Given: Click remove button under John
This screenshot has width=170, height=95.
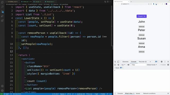Looking at the screenshot, I should (142, 27).
